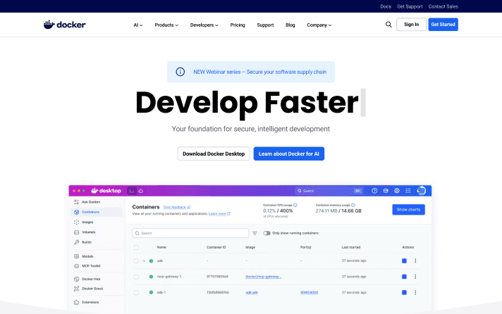The image size is (502, 314).
Task: Go to the Pricing page
Action: pyautogui.click(x=238, y=25)
